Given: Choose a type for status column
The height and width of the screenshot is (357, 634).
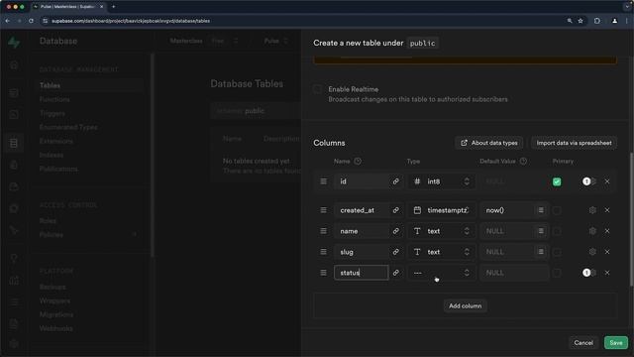Looking at the screenshot, I should pyautogui.click(x=441, y=273).
